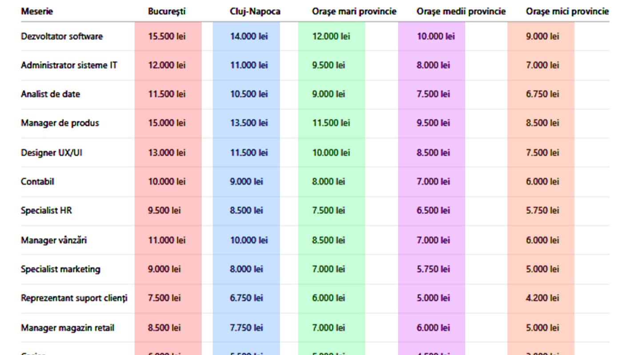622x355 pixels.
Task: Click Orașe mici salary for Reprezentant suport clienți
Action: (x=542, y=298)
